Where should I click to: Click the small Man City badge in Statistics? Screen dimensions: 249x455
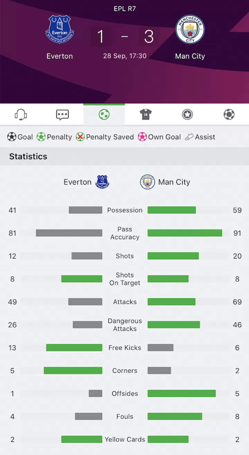point(147,182)
